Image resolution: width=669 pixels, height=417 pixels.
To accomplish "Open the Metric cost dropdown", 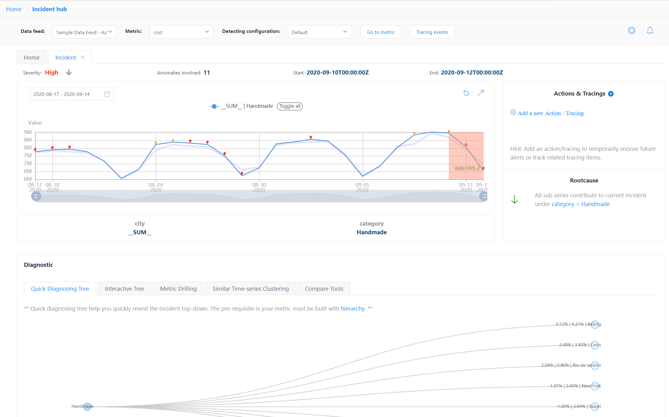I will pyautogui.click(x=181, y=32).
